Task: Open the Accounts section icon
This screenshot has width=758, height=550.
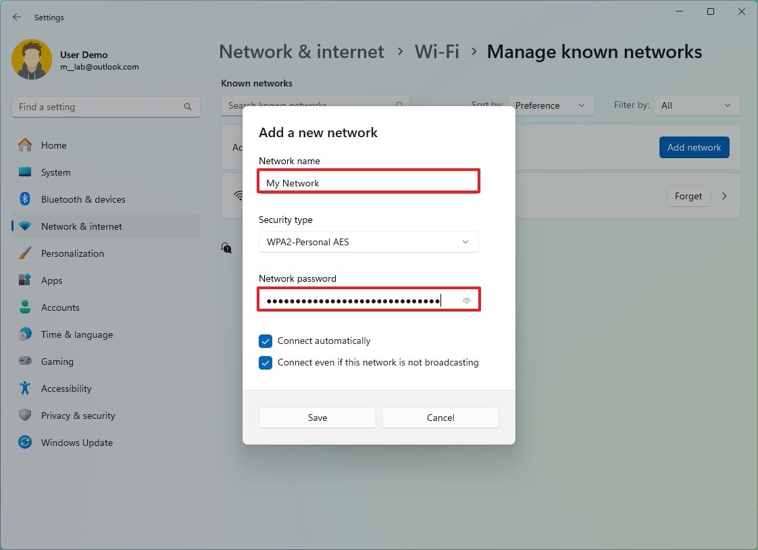Action: [x=24, y=307]
